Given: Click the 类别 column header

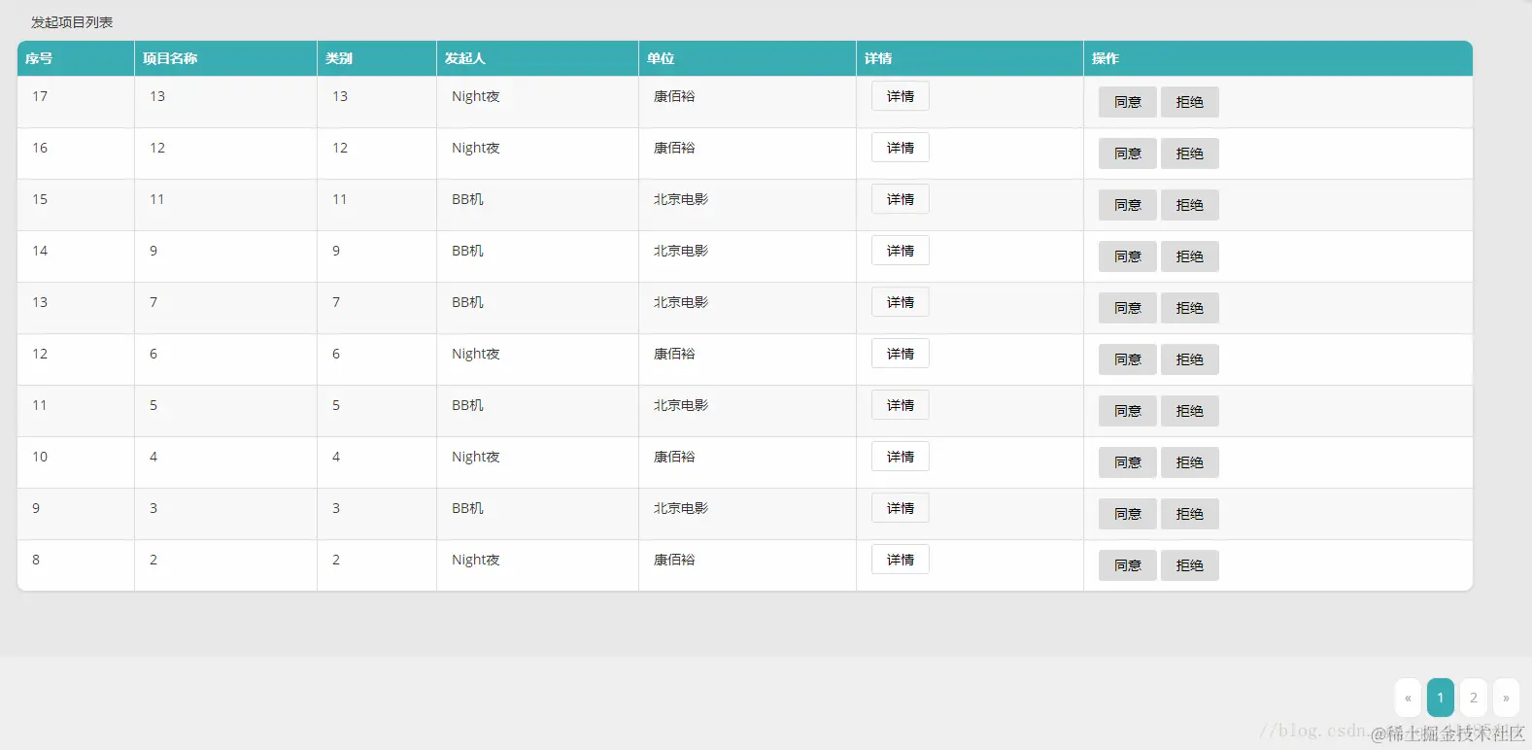Looking at the screenshot, I should click(x=377, y=58).
